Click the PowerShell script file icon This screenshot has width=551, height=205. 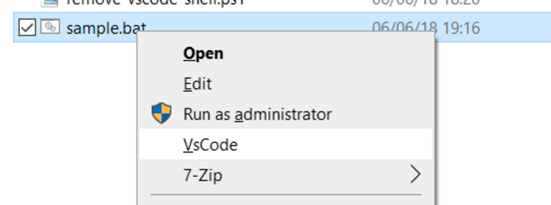pos(50,3)
